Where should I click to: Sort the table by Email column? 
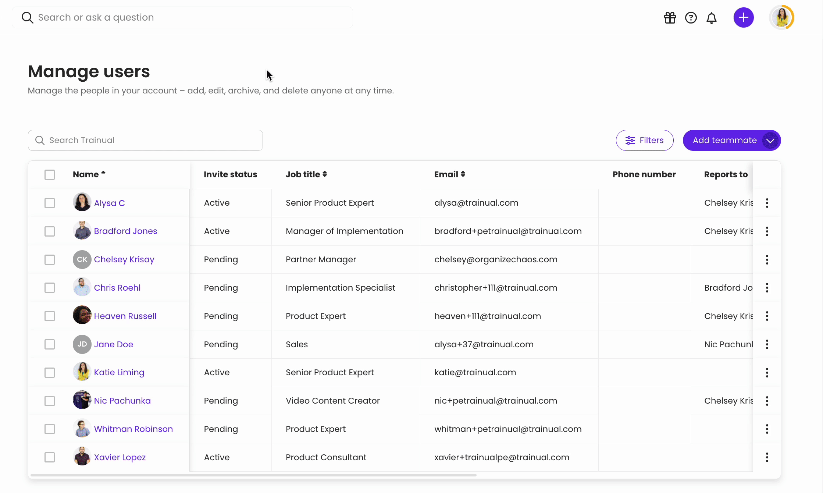click(449, 174)
